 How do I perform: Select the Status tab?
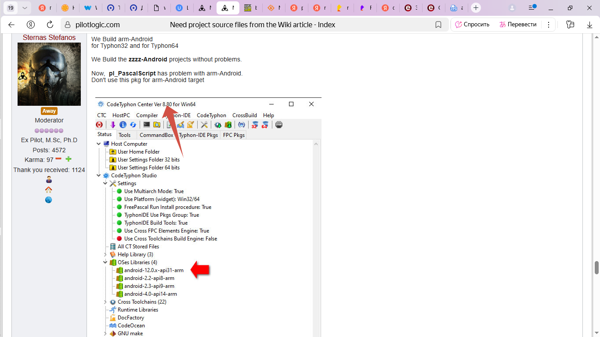tap(105, 135)
